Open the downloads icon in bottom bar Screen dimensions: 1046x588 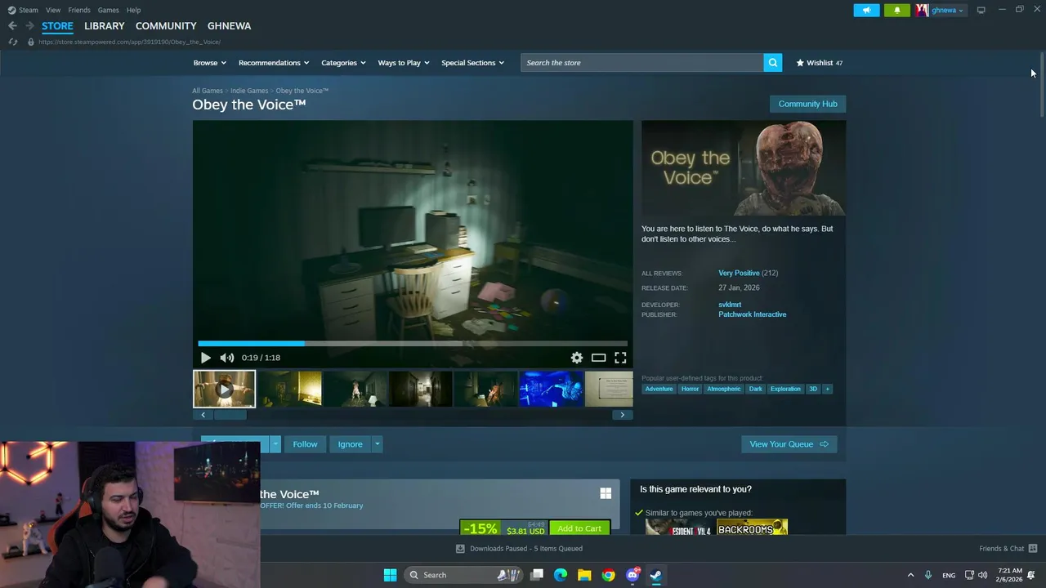[x=460, y=549]
